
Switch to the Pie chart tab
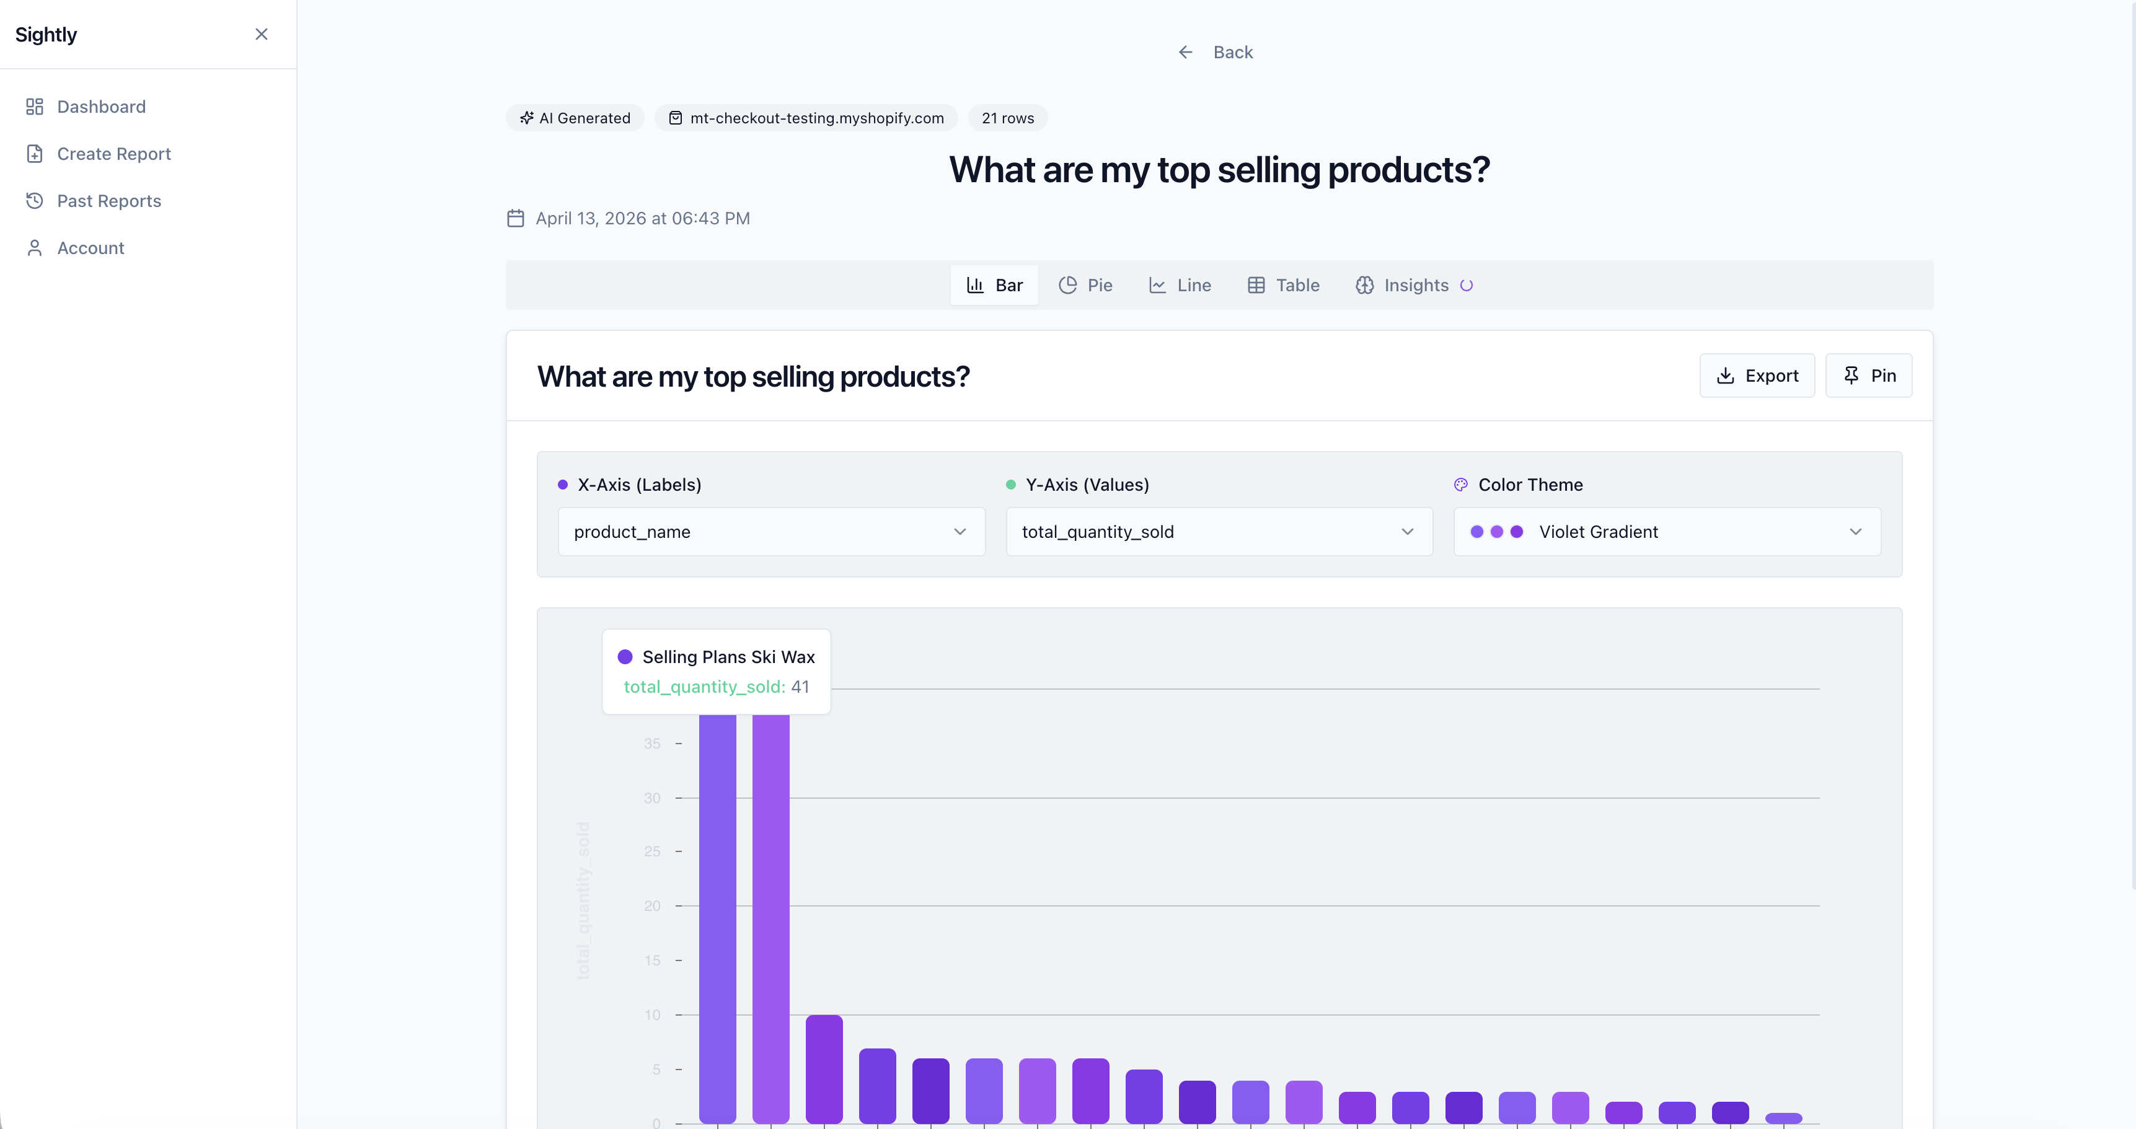[x=1085, y=285]
